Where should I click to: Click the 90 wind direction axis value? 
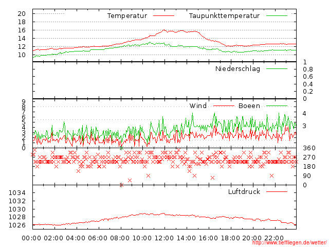(307, 176)
